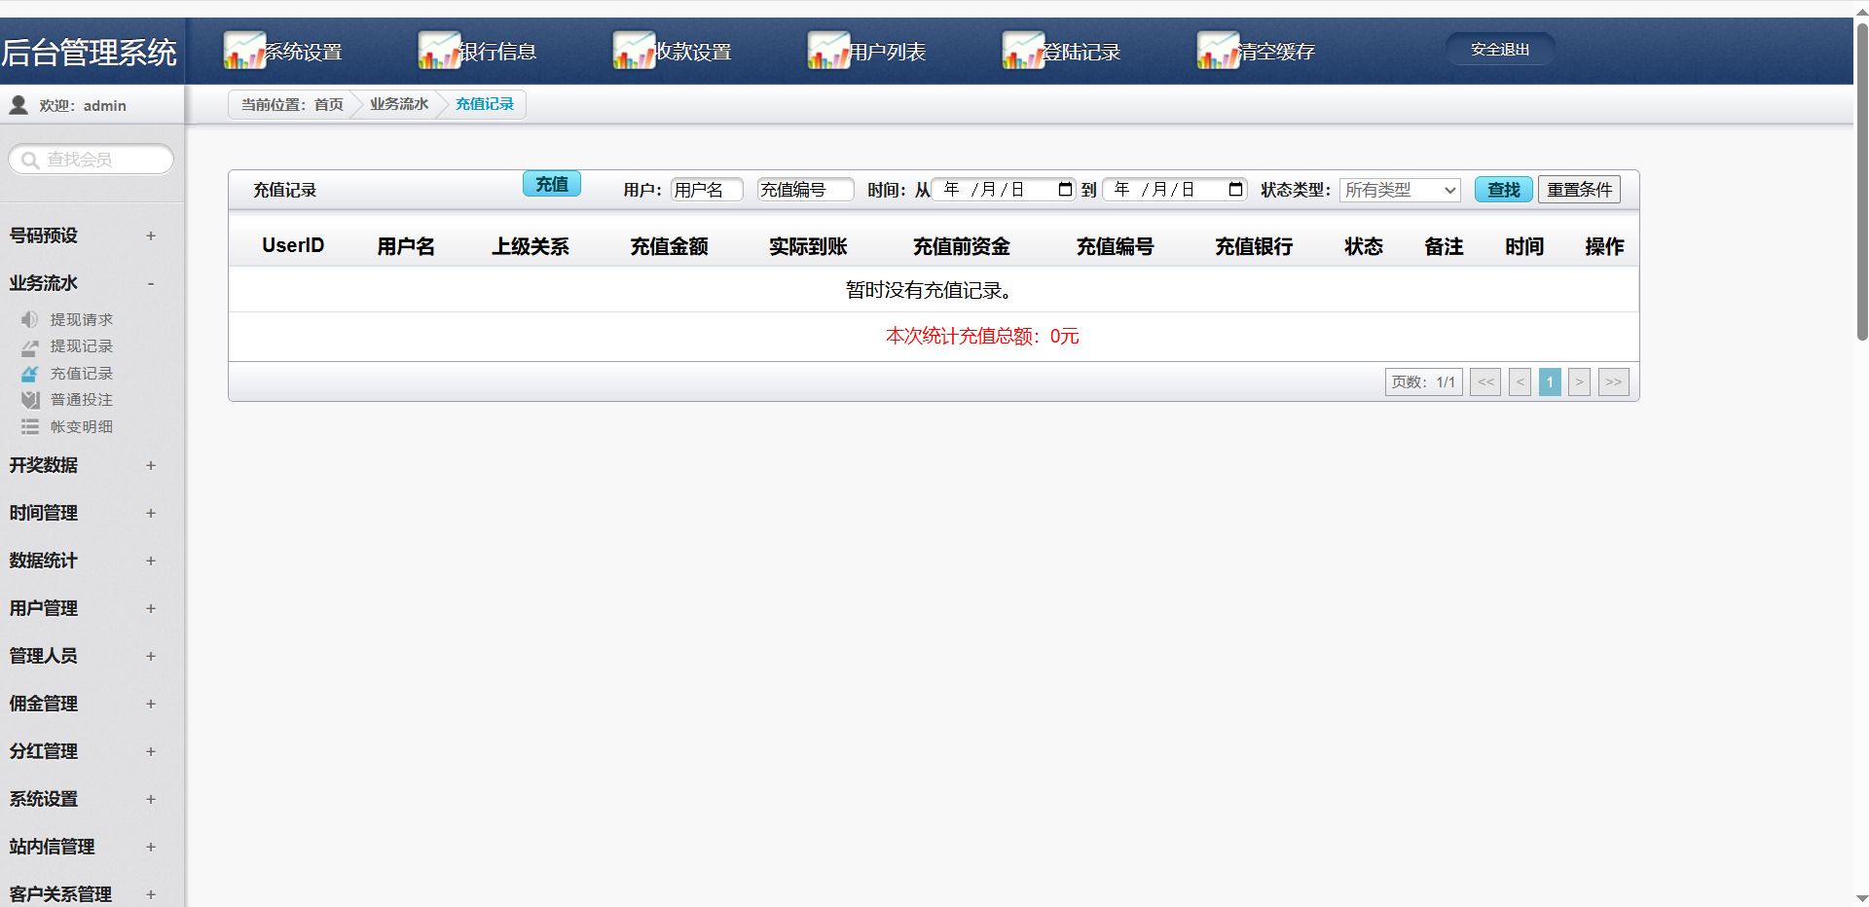Open the 状态类型 dropdown
Image resolution: width=1869 pixels, height=907 pixels.
point(1399,191)
